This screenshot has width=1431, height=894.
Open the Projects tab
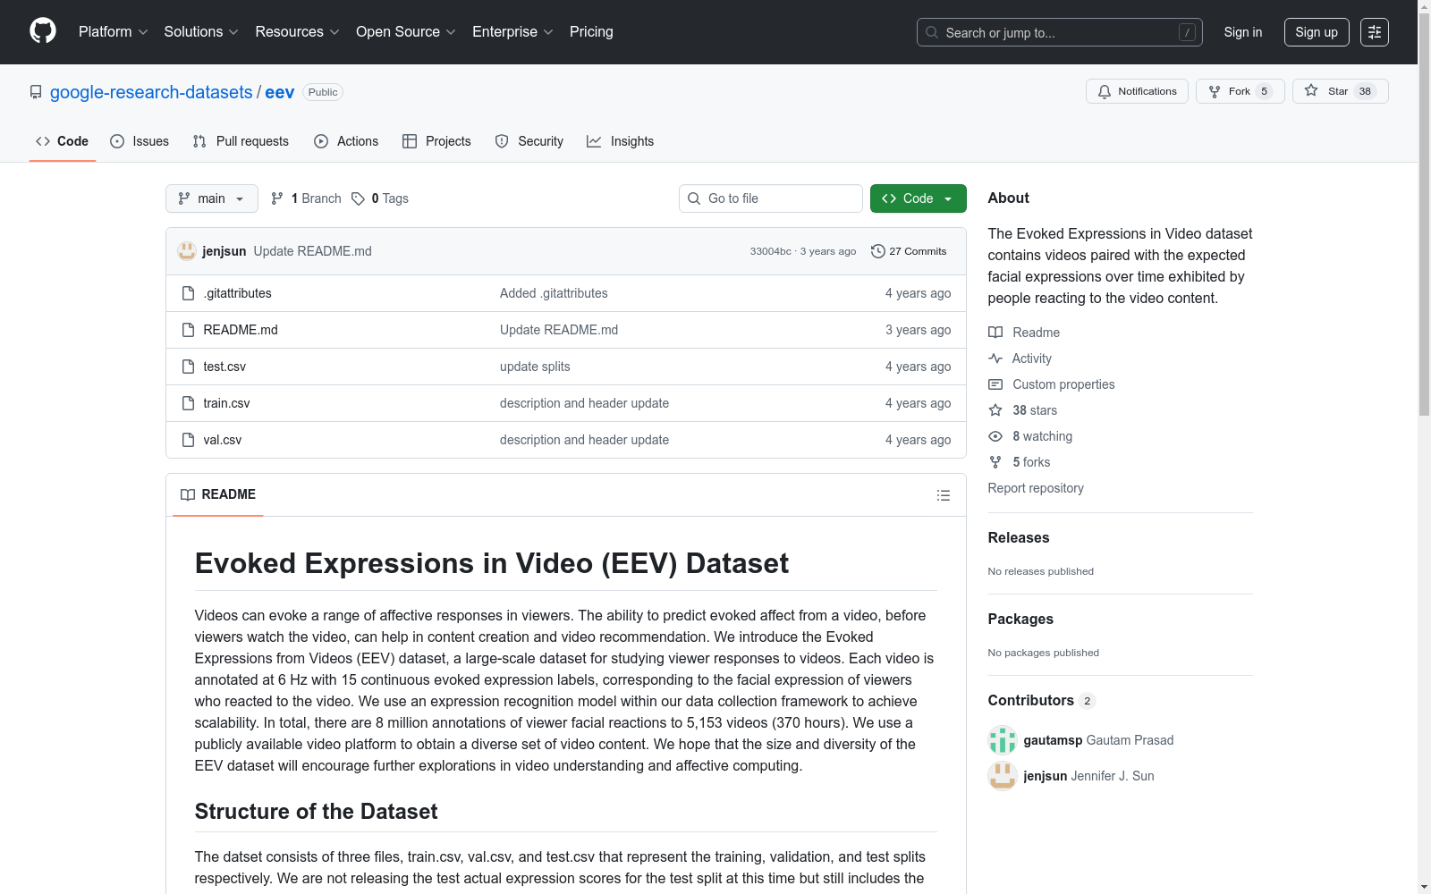[x=436, y=141]
